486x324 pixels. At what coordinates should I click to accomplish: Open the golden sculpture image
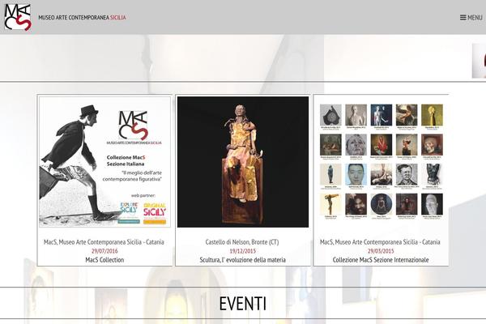243,162
